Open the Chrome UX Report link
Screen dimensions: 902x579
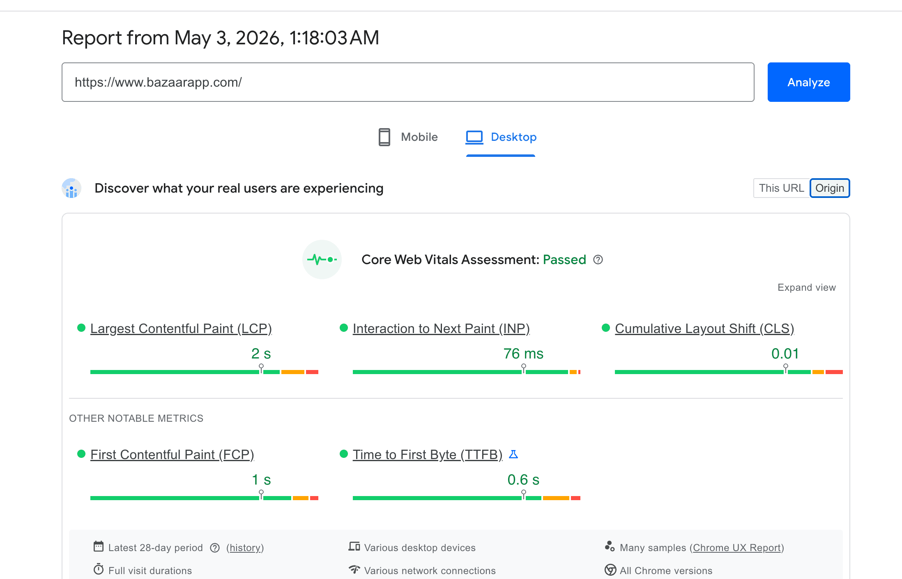click(x=737, y=548)
